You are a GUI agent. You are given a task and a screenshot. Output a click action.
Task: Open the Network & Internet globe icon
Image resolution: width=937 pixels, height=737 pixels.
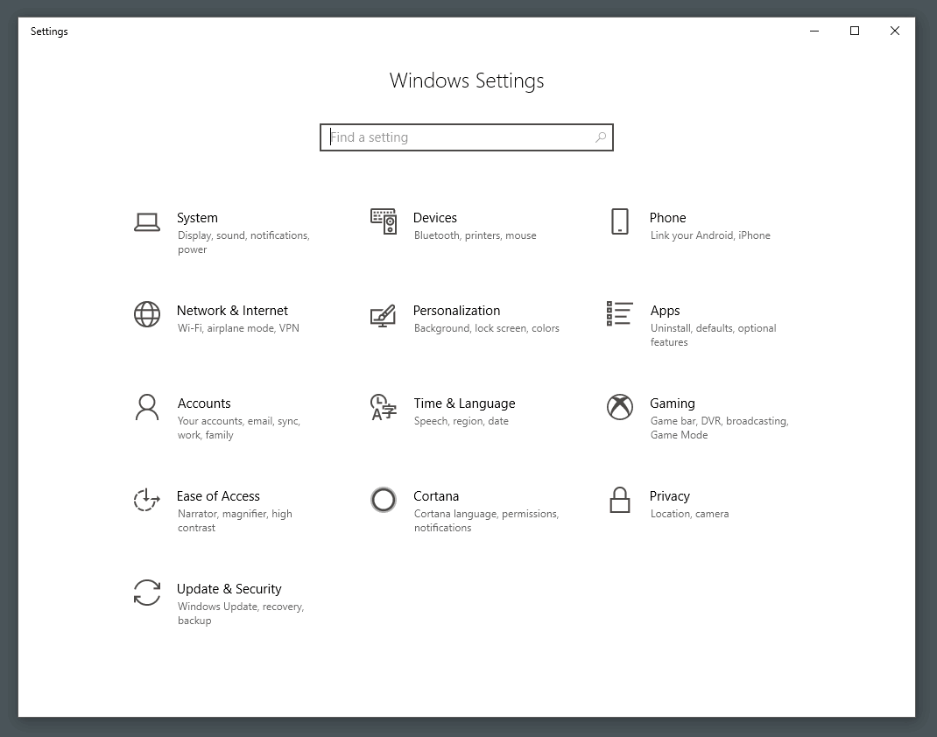pyautogui.click(x=146, y=314)
